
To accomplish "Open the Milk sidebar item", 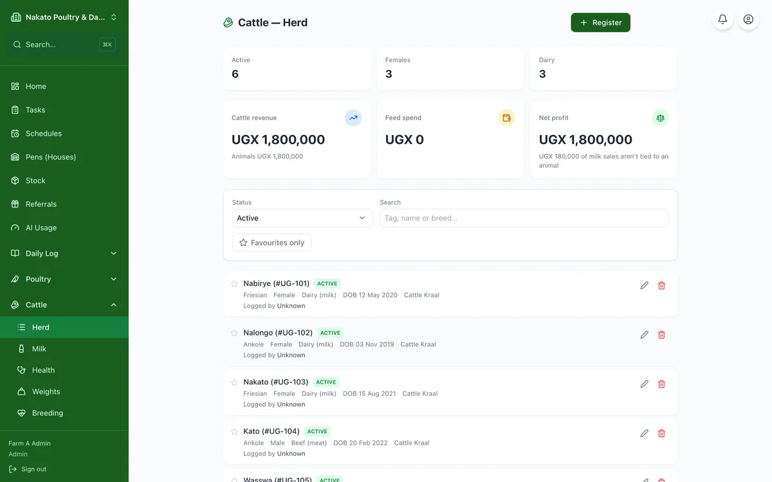I will [x=64, y=348].
